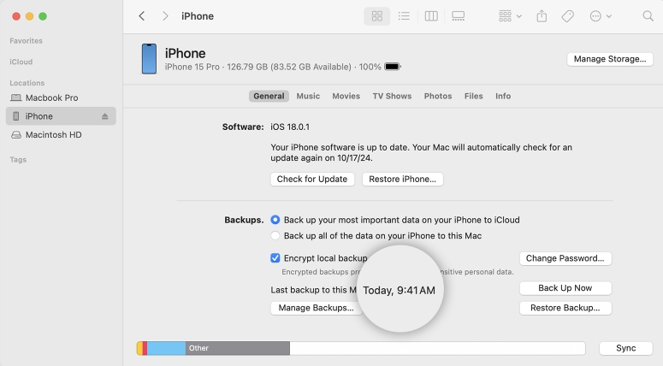Viewport: 663px width, 366px height.
Task: Open the Movies tab
Action: tap(346, 96)
